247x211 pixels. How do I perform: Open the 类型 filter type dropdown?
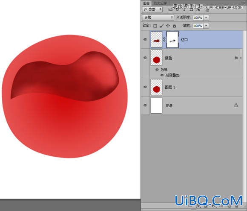(152, 9)
